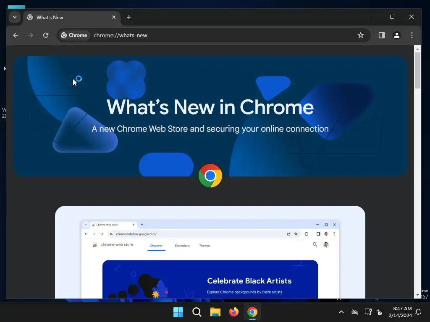
Task: Minimize the Chrome window
Action: point(373,17)
